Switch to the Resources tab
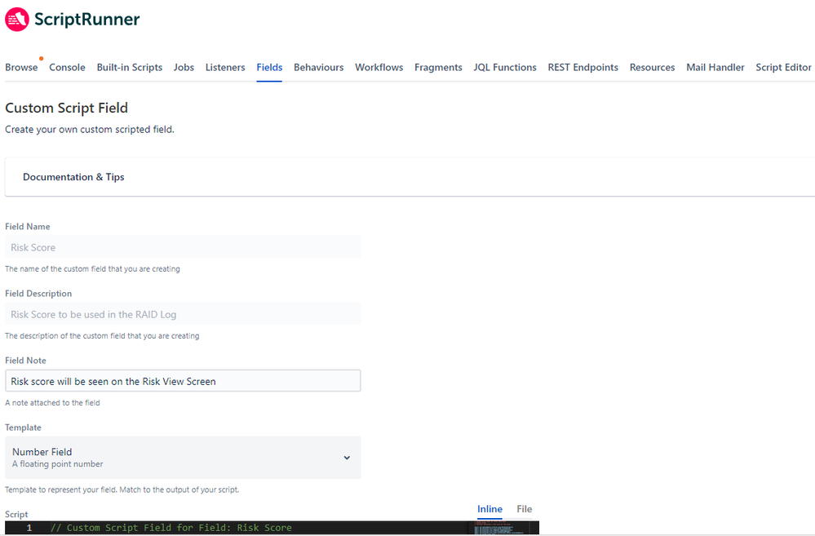815x536 pixels. [x=652, y=67]
